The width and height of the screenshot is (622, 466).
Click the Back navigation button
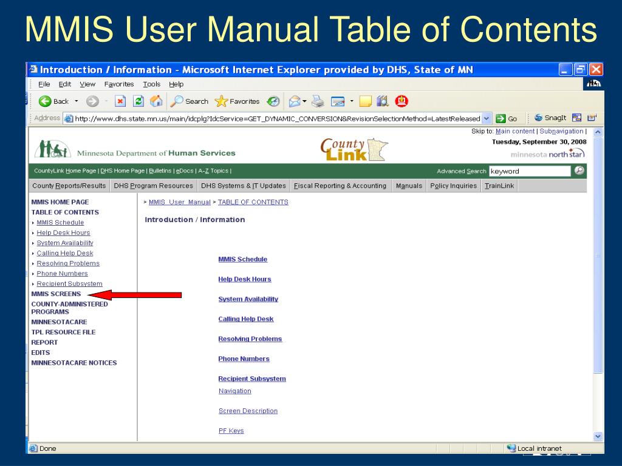tap(54, 101)
